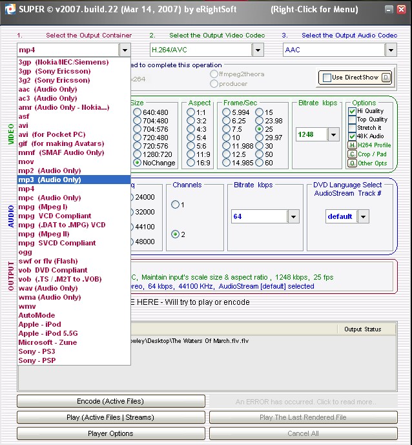Select the ffmpeg2theora encoder radio
Image resolution: width=412 pixels, height=445 pixels.
click(214, 74)
